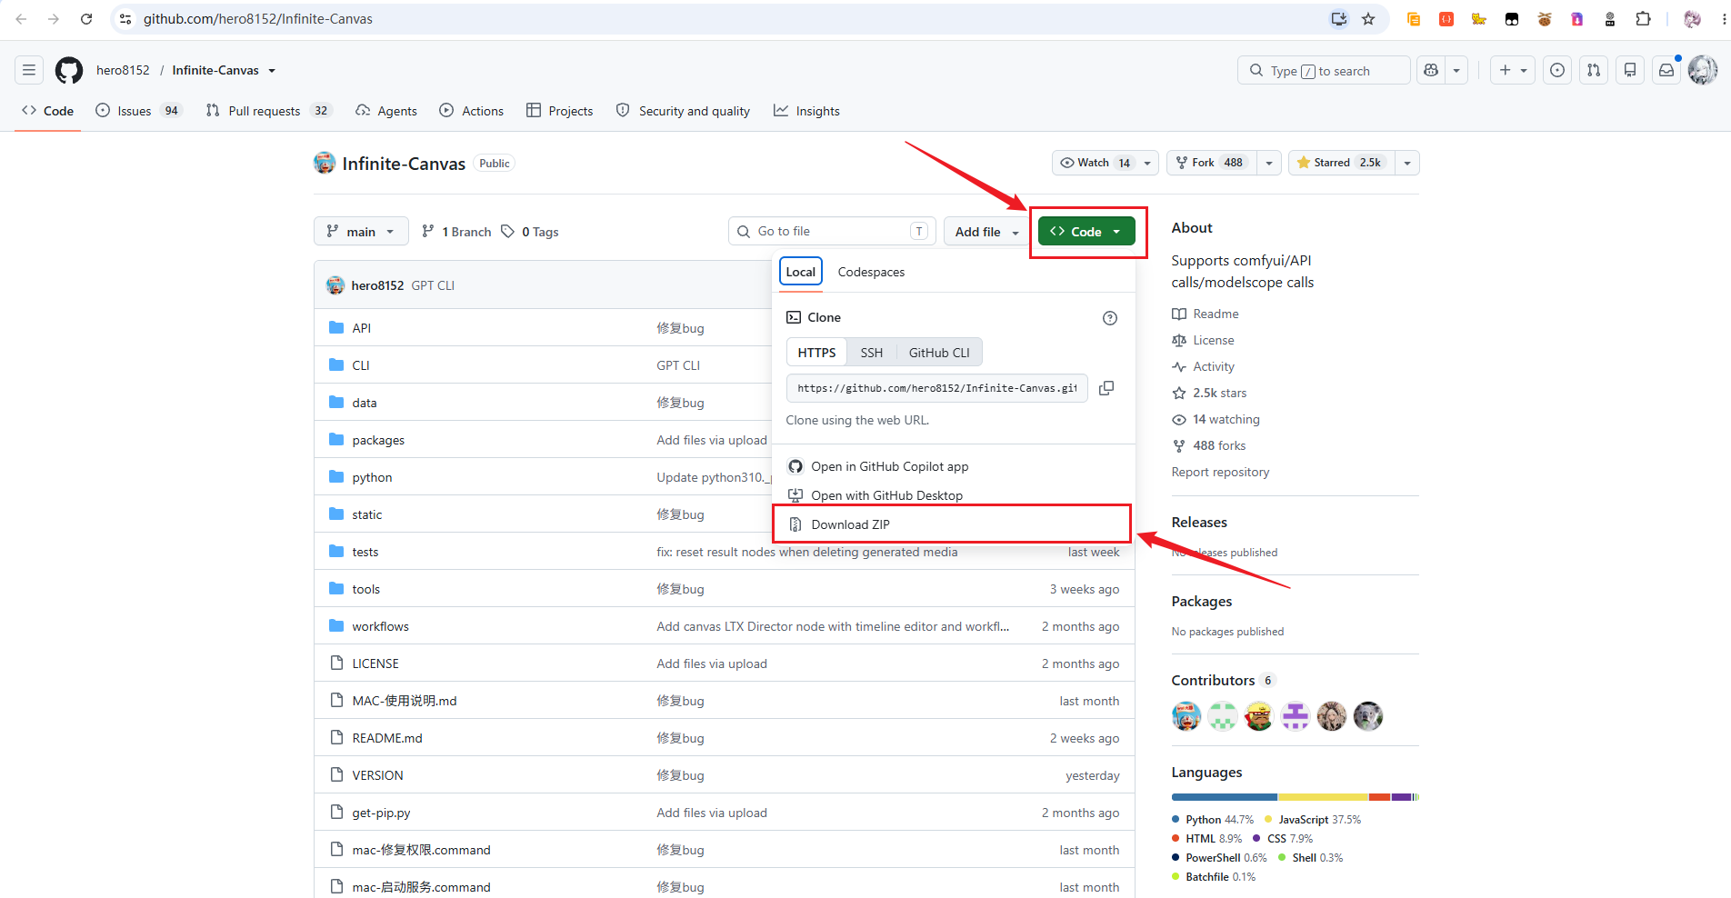This screenshot has width=1731, height=898.
Task: Click the Infinite-Canvas repository avatar
Action: [325, 163]
